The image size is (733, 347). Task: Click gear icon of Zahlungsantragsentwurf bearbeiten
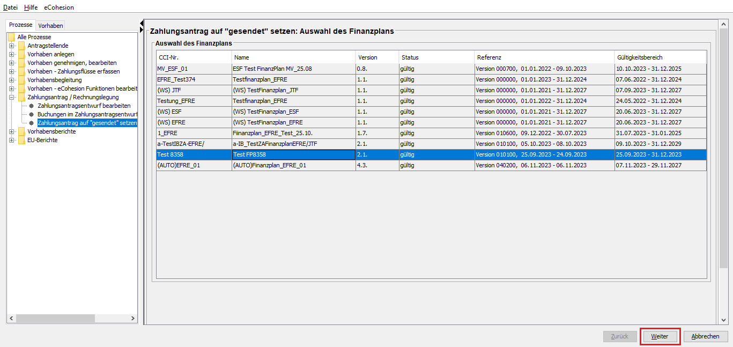[32, 106]
